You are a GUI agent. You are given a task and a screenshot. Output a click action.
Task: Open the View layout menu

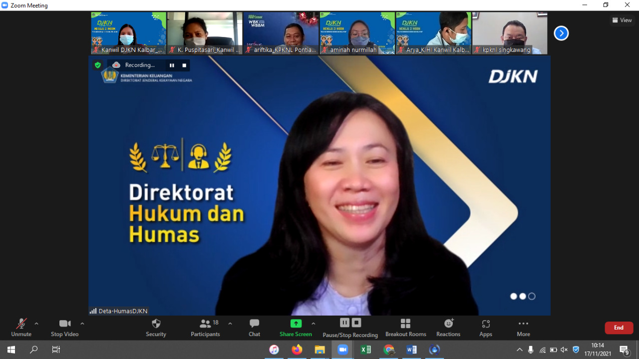622,20
